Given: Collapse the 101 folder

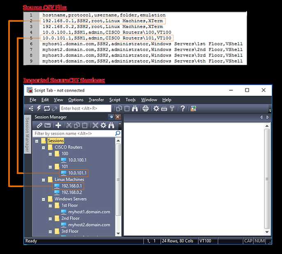Looking at the screenshot, I should click(50, 167).
